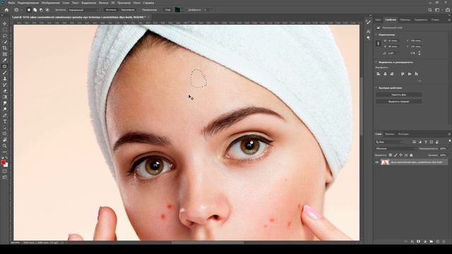Click the Назначение button in options bar
The height and width of the screenshot is (254, 452).
127,10
